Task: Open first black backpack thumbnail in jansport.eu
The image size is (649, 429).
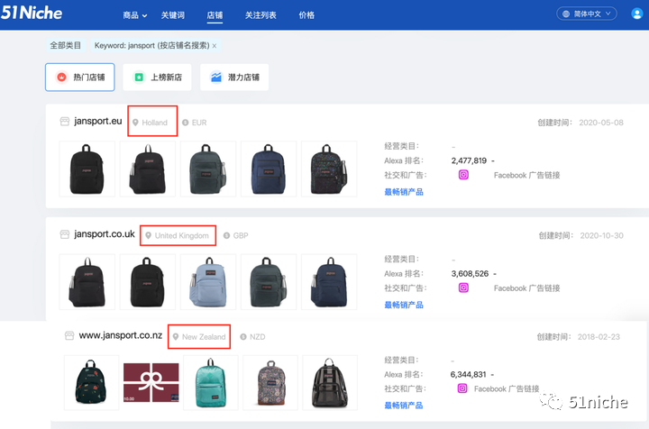Action: pyautogui.click(x=87, y=169)
